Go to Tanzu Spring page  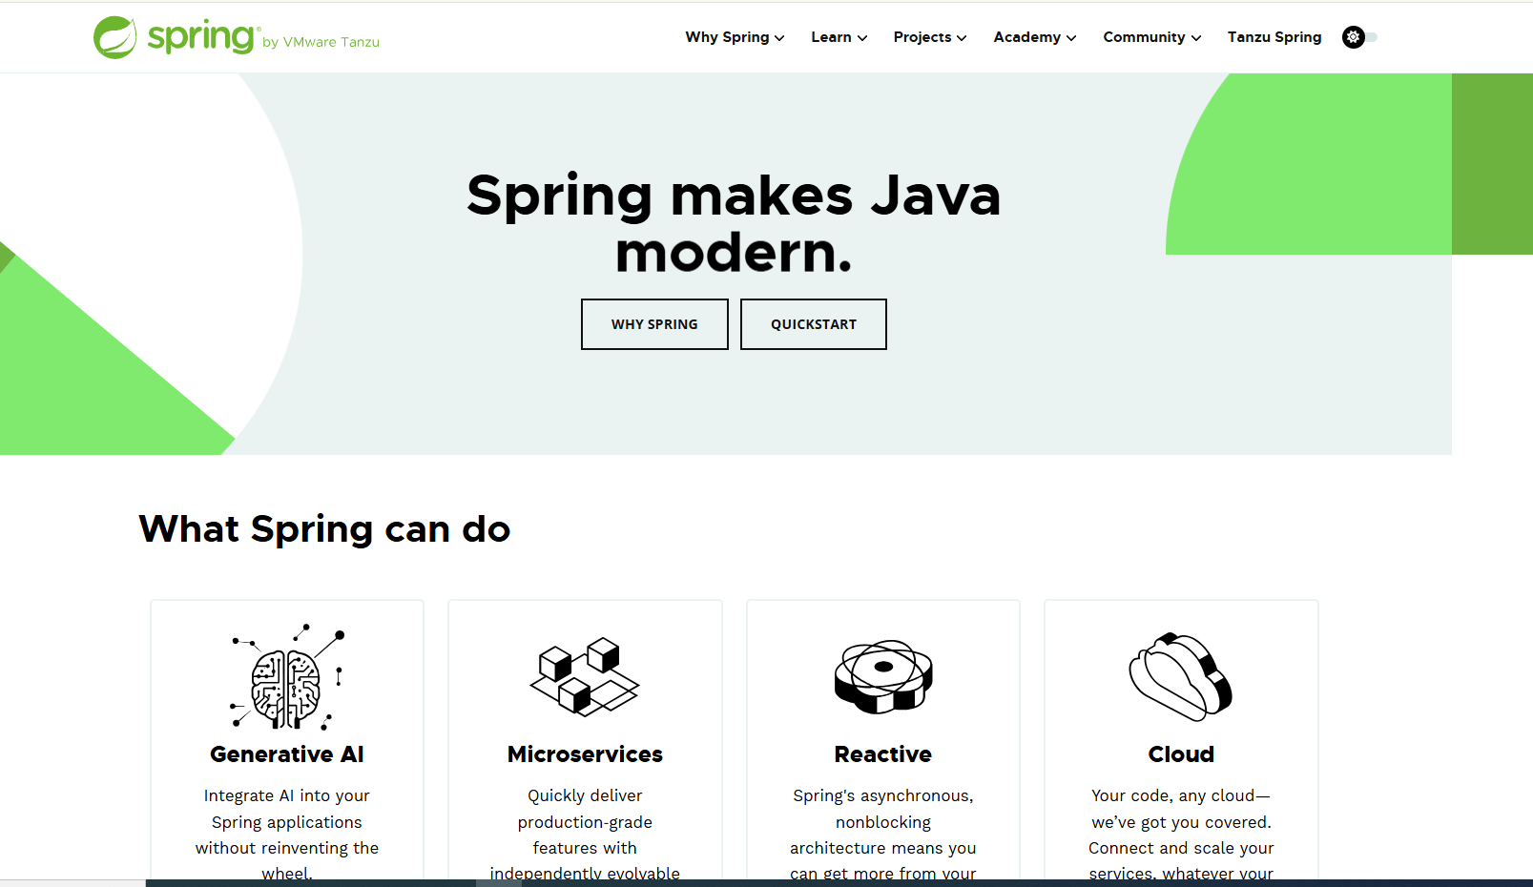tap(1274, 37)
